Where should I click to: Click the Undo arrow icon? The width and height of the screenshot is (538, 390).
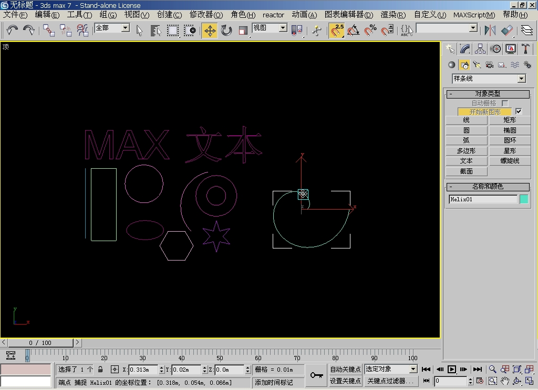click(13, 30)
